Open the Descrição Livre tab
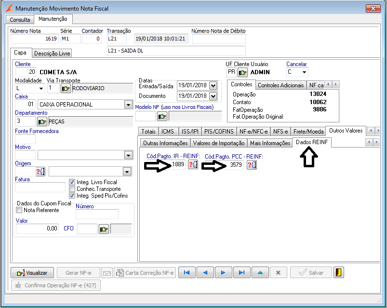The width and height of the screenshot is (387, 308). 52,54
